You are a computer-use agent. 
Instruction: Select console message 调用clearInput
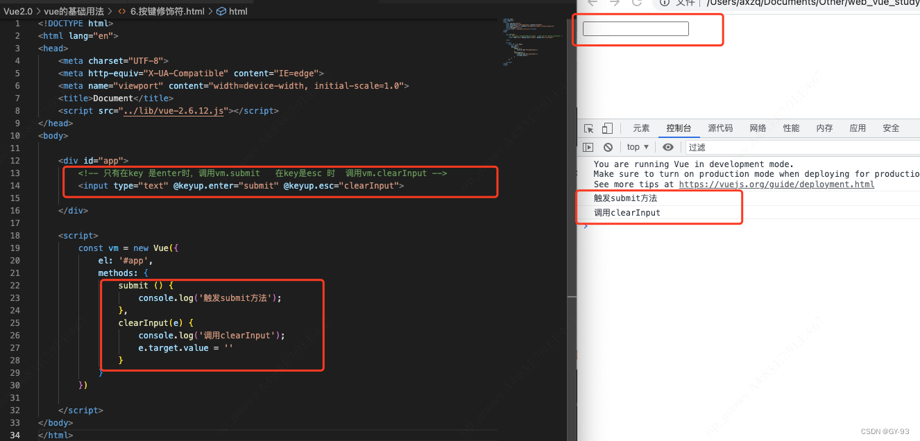pyautogui.click(x=627, y=213)
